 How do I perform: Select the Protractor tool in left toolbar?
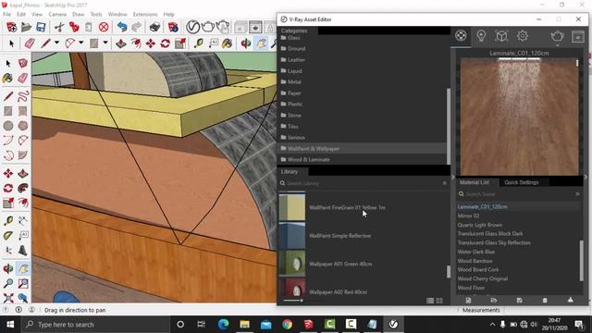[x=8, y=236]
